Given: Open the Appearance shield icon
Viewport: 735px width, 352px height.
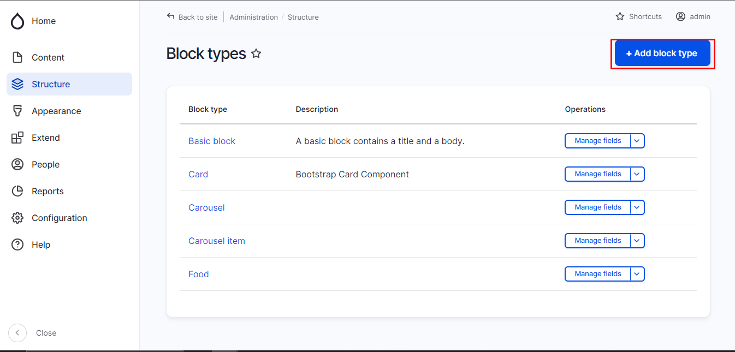Looking at the screenshot, I should point(17,111).
